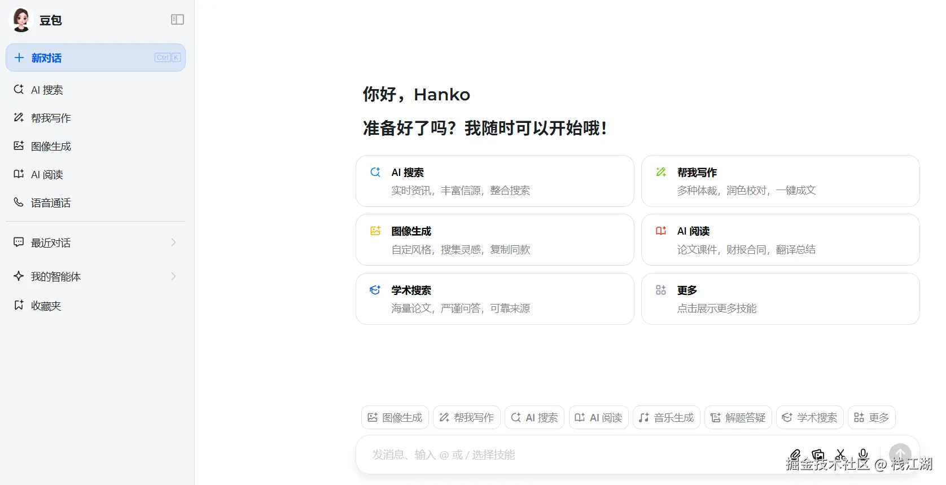Attach a file with the paperclip icon

coord(795,455)
